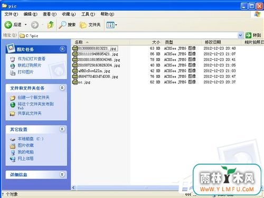Open 本地磁盘 (C:) location

(30, 139)
